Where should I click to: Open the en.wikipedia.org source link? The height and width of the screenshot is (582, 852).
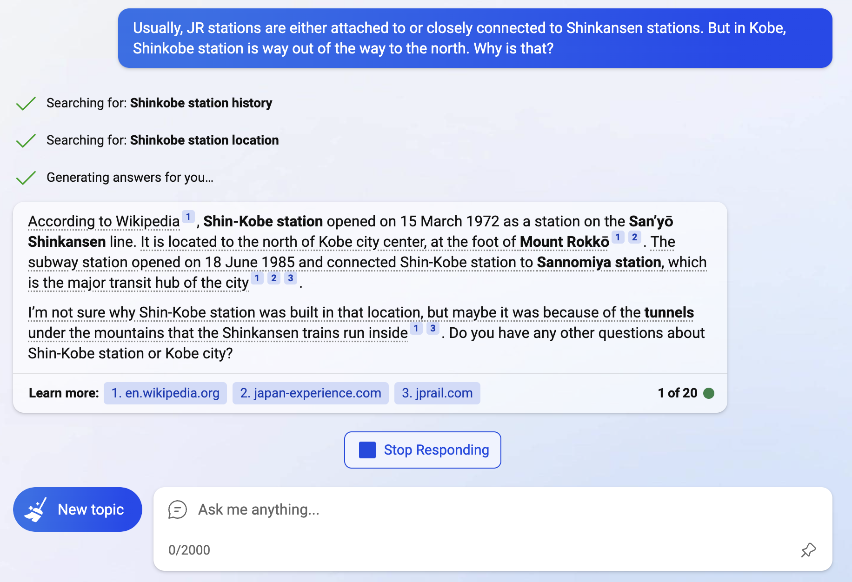[165, 393]
